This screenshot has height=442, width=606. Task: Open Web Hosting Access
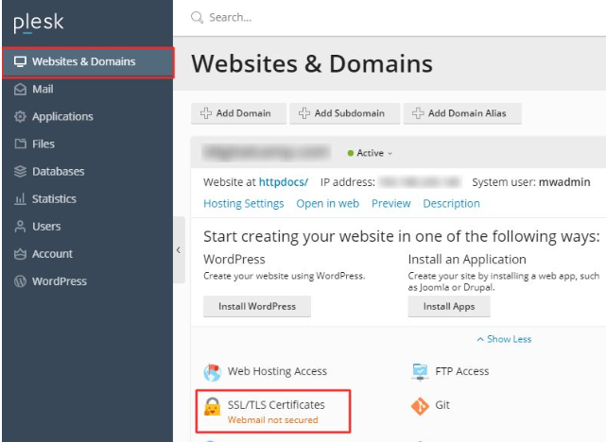click(x=277, y=371)
